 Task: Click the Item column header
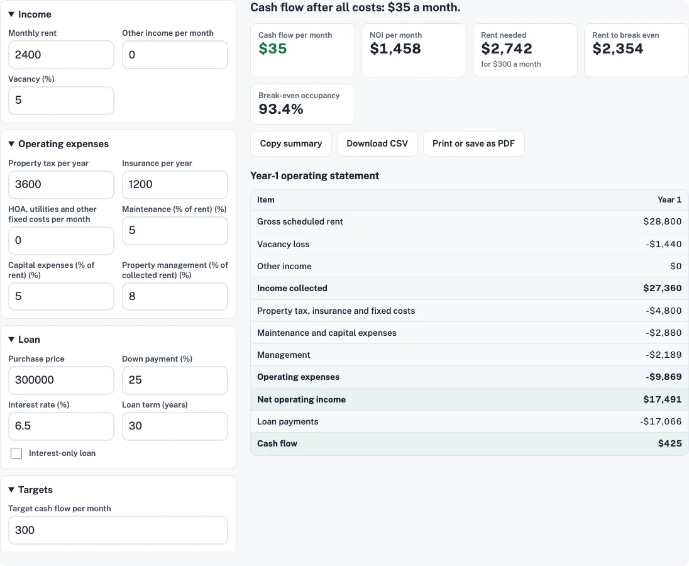(265, 200)
